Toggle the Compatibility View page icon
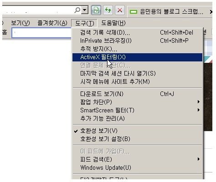 96,10
